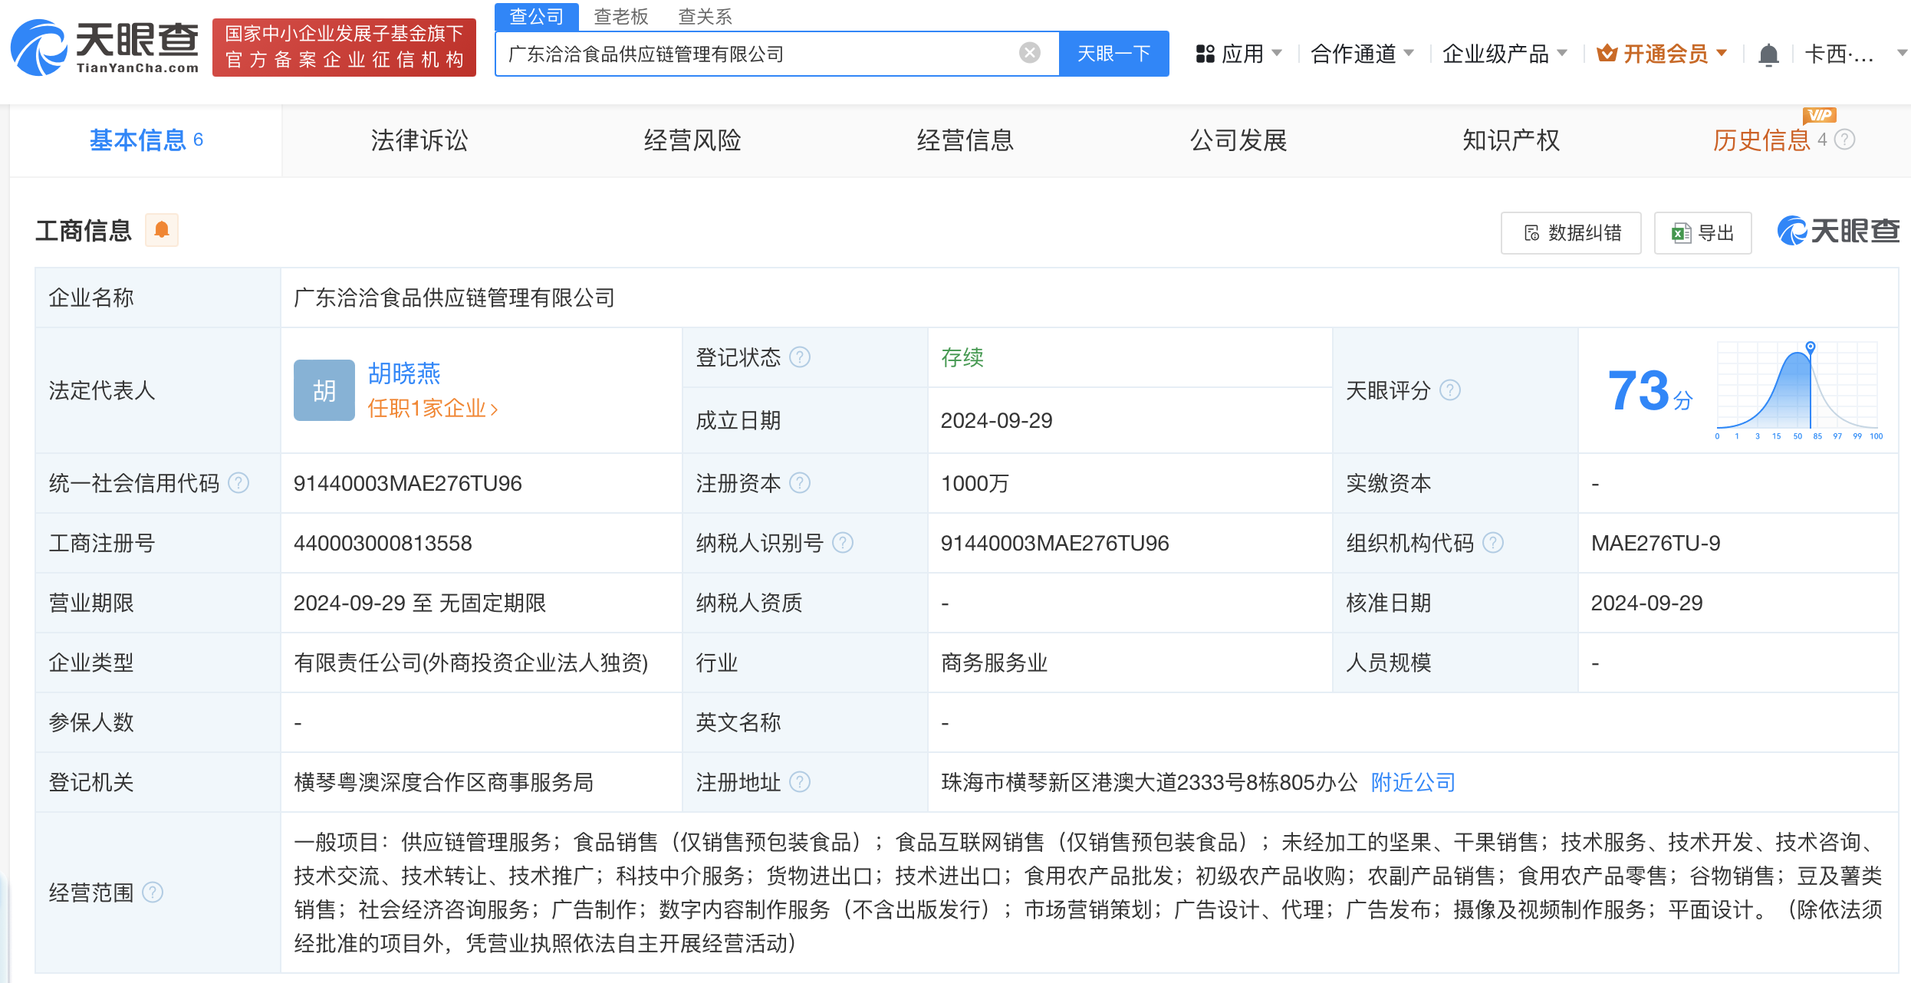The width and height of the screenshot is (1911, 983).
Task: Click the 核准日期 value 2024-09-29
Action: click(1646, 603)
